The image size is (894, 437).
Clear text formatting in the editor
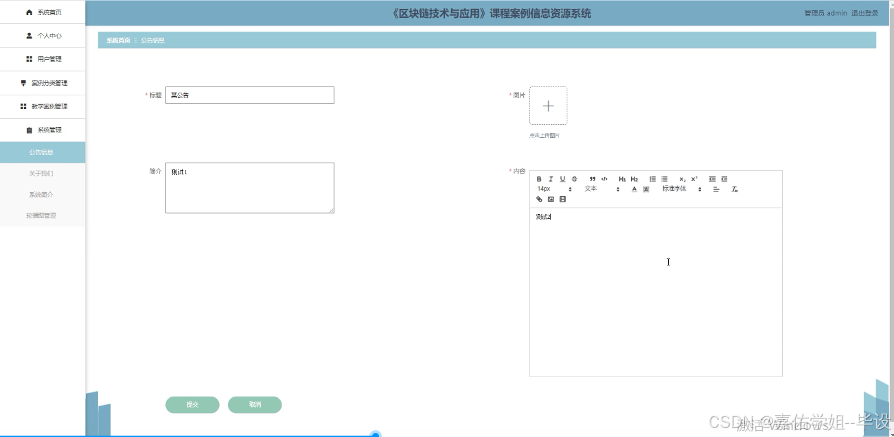pyautogui.click(x=735, y=189)
